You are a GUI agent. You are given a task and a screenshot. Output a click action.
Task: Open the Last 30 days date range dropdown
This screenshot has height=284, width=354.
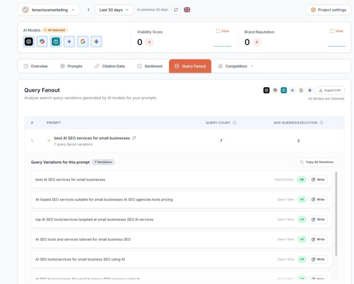coord(114,10)
